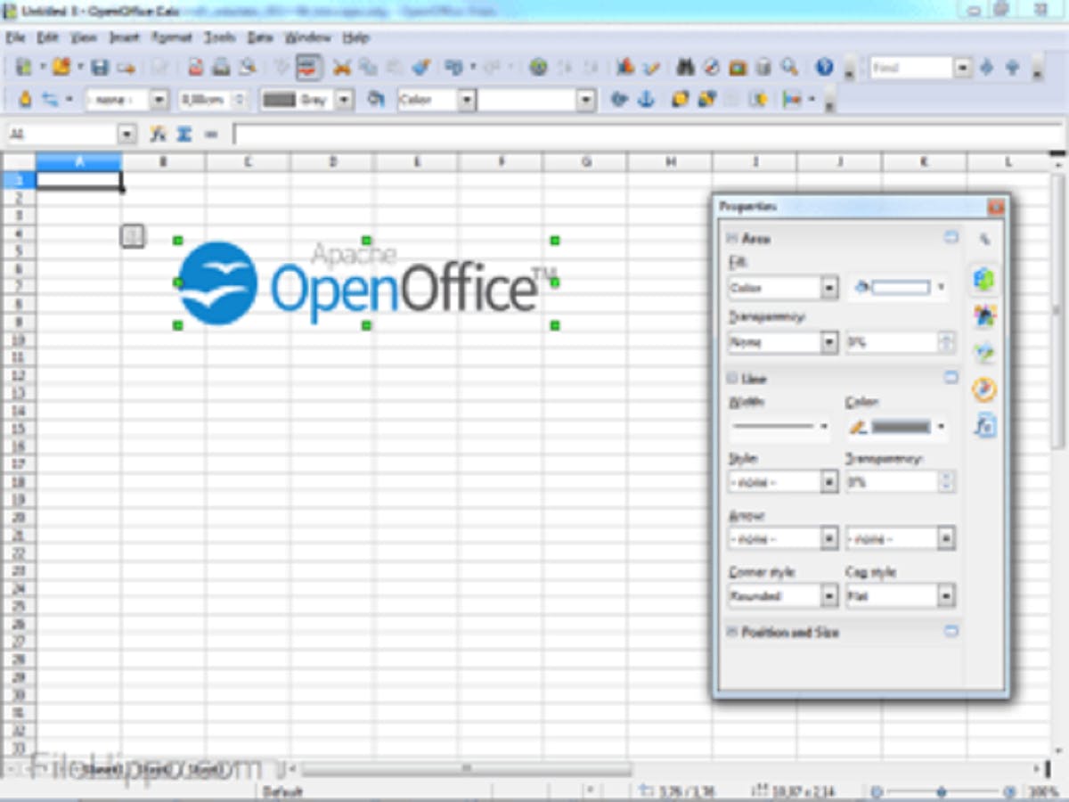Open the Export as PDF icon
The width and height of the screenshot is (1069, 802).
(194, 67)
